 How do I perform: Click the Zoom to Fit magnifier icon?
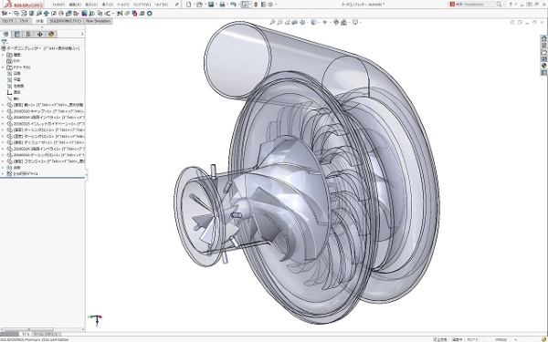(x=272, y=22)
